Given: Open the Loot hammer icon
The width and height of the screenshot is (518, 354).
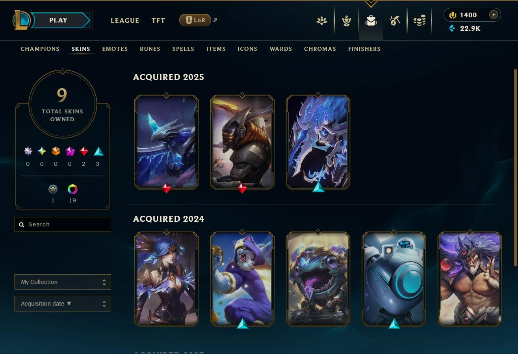Looking at the screenshot, I should [394, 20].
